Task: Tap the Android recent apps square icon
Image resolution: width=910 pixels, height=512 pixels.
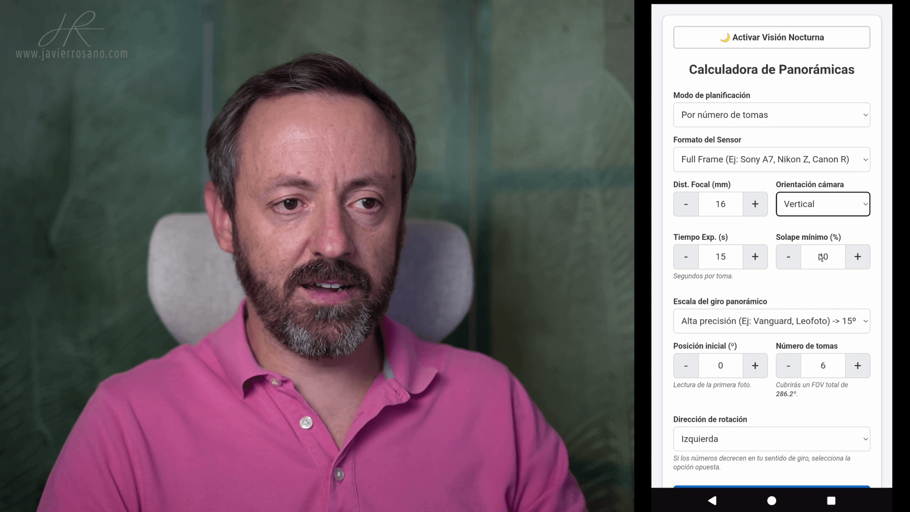Action: pyautogui.click(x=831, y=500)
